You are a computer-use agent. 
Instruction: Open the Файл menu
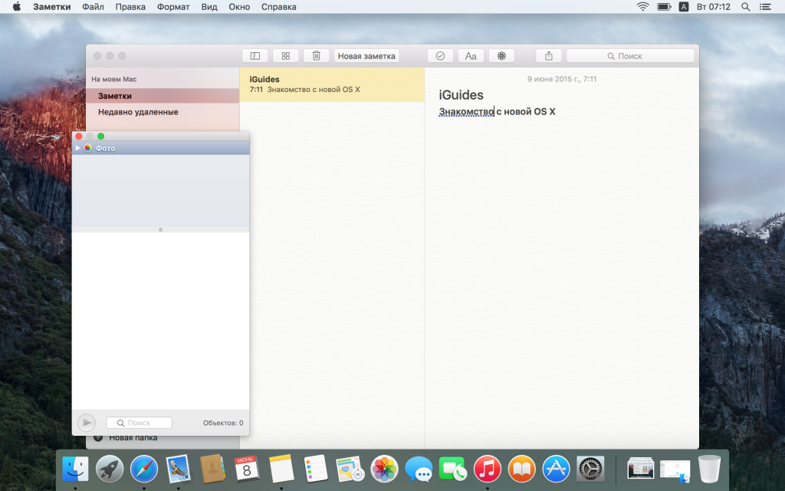(x=93, y=6)
